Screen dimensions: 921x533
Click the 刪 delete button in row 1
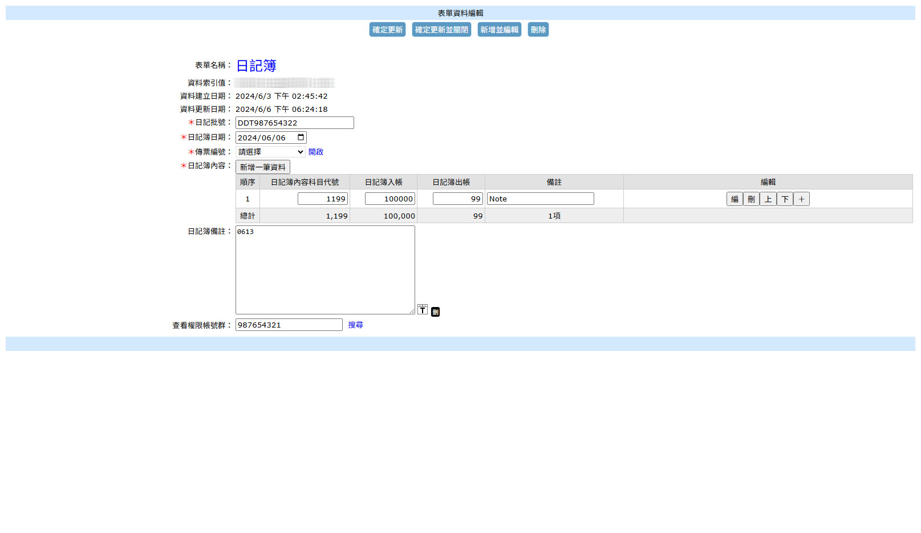click(x=751, y=199)
